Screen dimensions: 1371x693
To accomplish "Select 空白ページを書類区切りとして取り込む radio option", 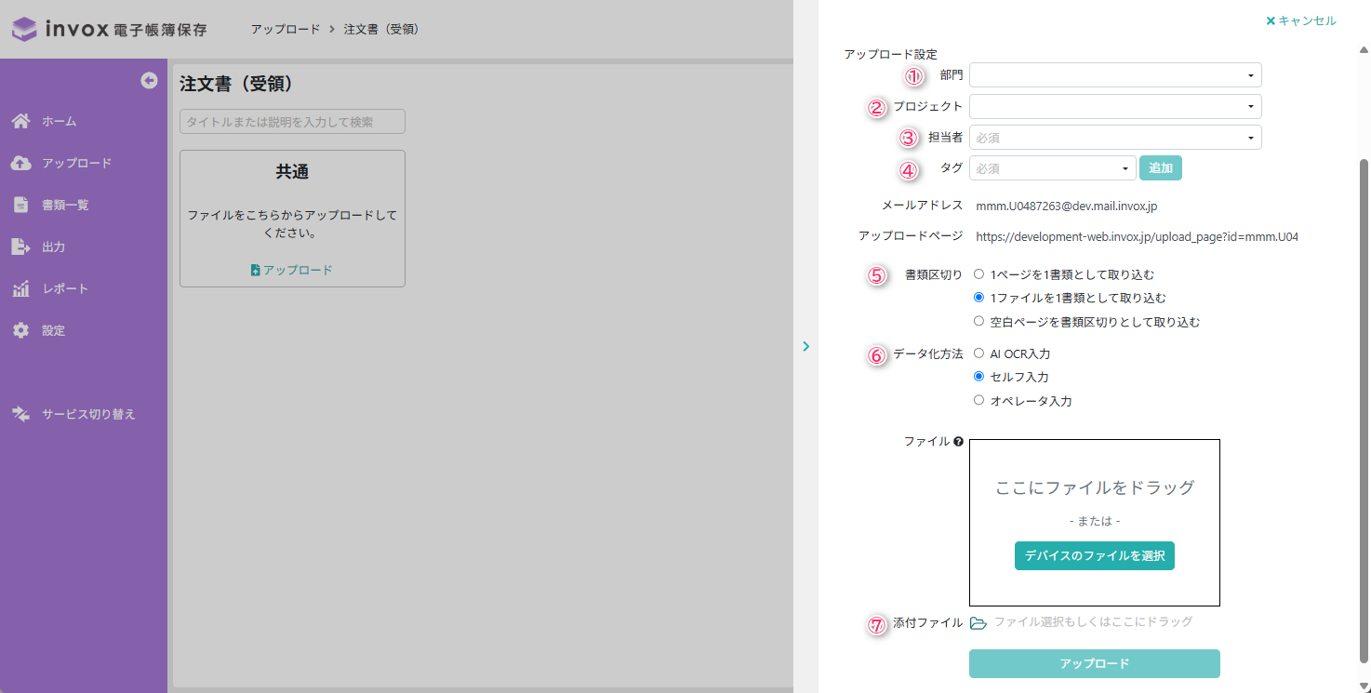I will (978, 321).
